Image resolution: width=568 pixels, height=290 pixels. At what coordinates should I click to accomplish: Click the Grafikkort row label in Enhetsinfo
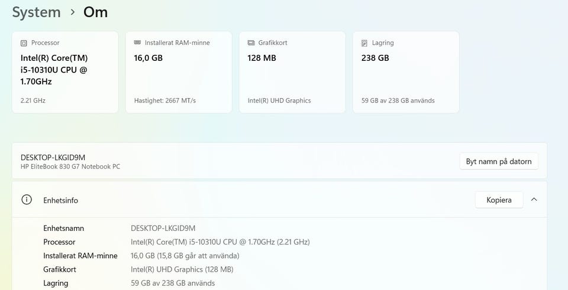60,269
